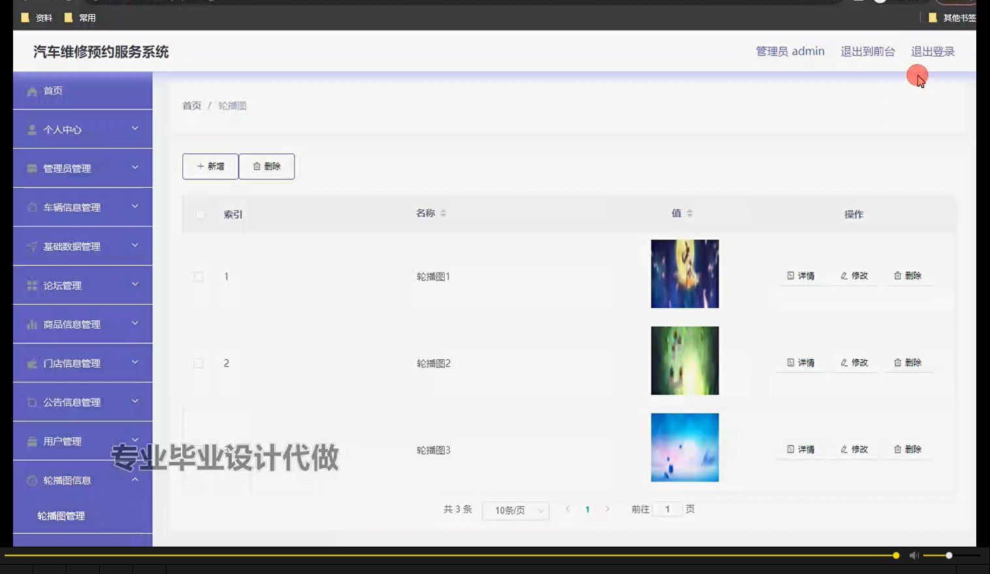Click the home icon beside 首页 in sidebar
990x574 pixels.
32,91
